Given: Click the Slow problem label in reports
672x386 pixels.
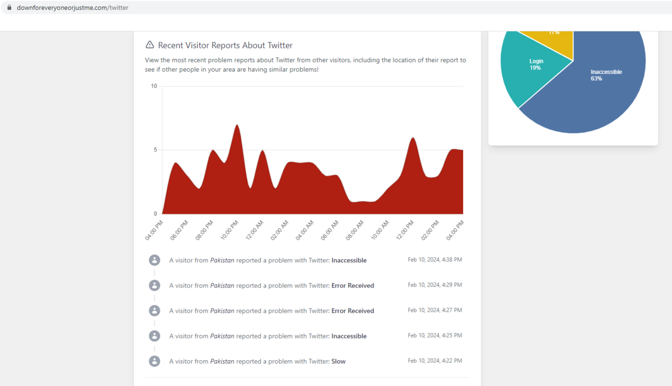Looking at the screenshot, I should pyautogui.click(x=338, y=361).
